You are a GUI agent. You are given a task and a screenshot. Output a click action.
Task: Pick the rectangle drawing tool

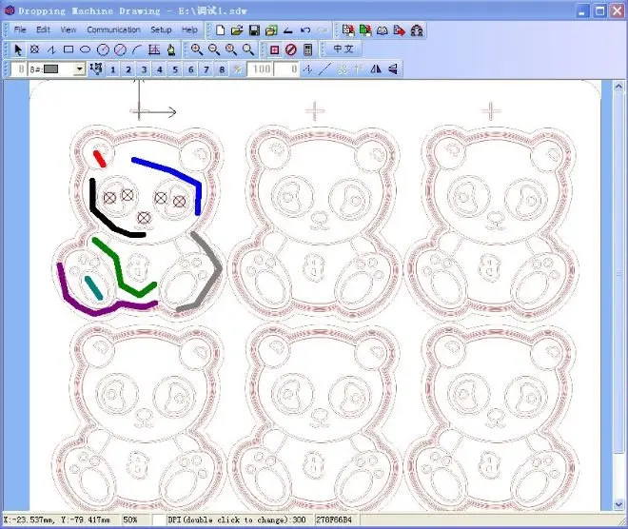pyautogui.click(x=69, y=49)
